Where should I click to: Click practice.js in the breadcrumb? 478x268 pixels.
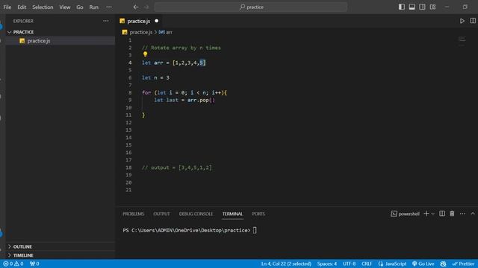(140, 32)
